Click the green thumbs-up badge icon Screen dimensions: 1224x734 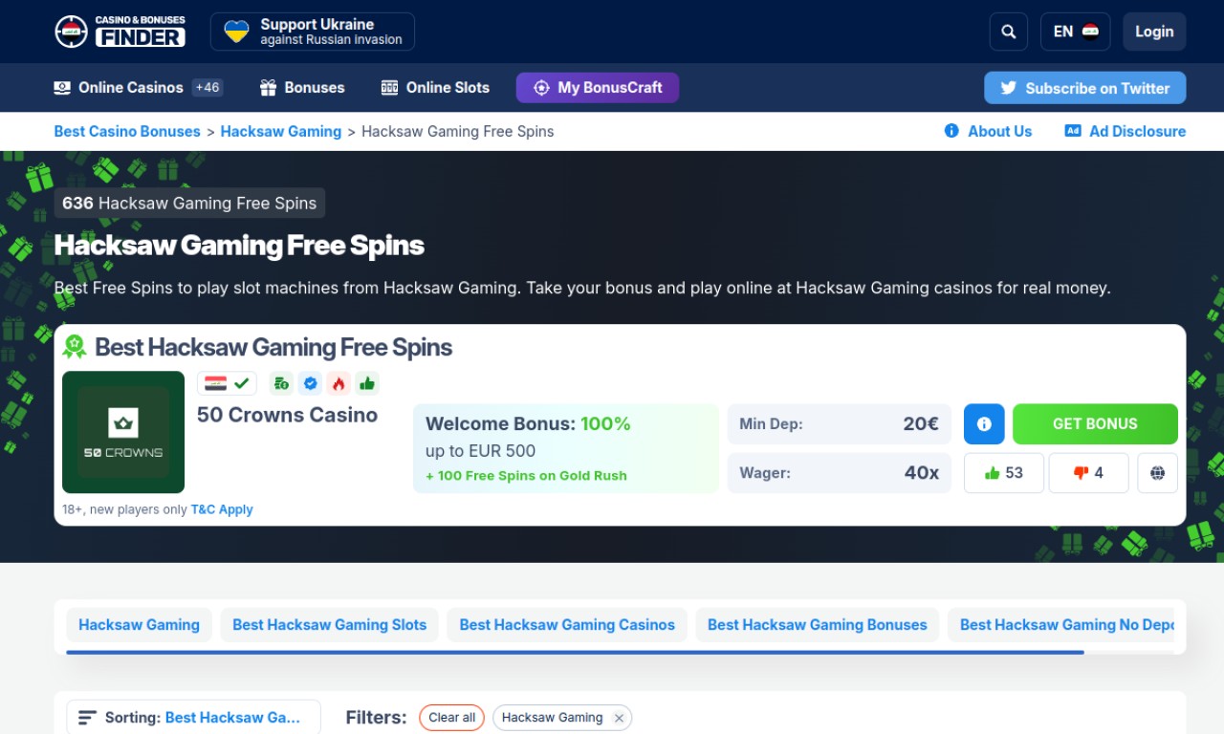(x=367, y=383)
